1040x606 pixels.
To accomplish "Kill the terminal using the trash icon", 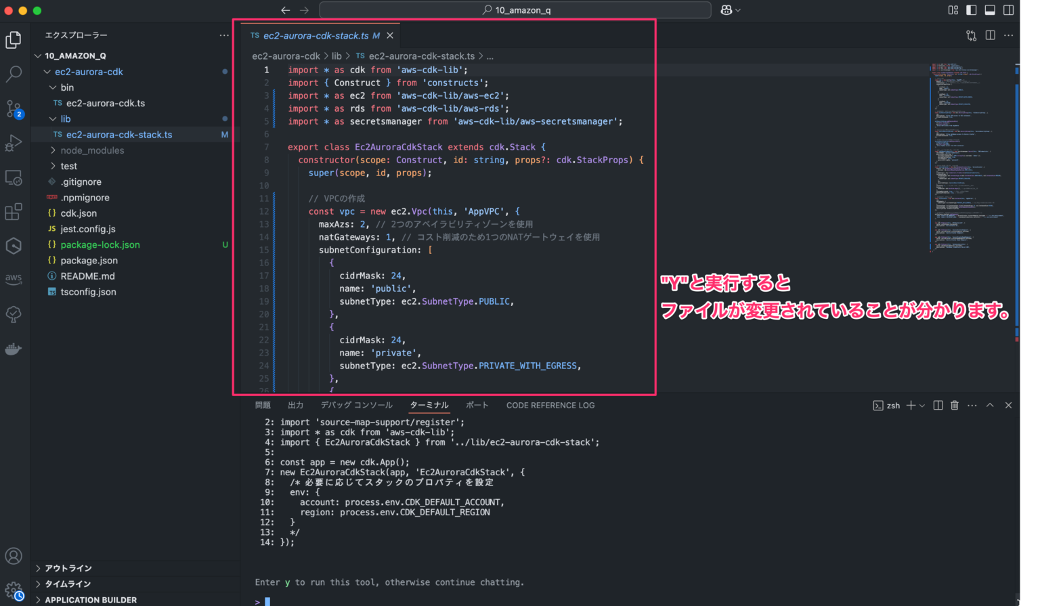I will 955,405.
